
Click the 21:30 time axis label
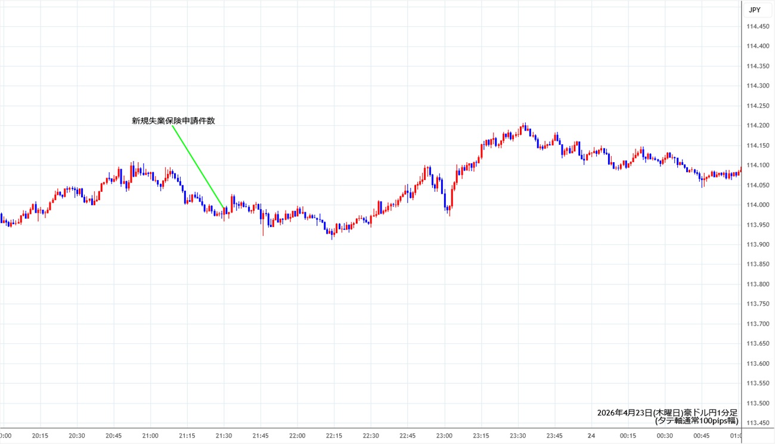point(224,436)
